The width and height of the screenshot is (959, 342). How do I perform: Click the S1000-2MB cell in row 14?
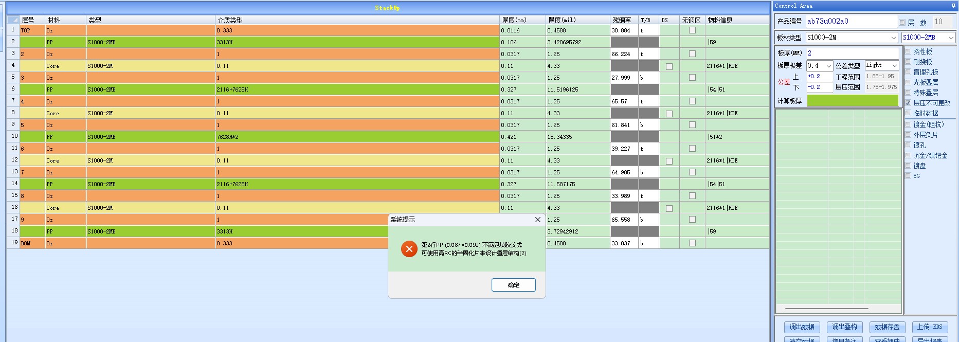(151, 184)
